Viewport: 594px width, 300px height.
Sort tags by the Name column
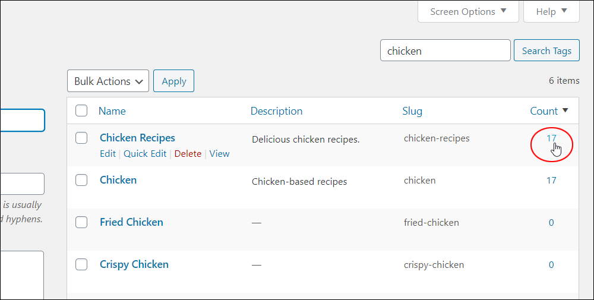tap(112, 111)
